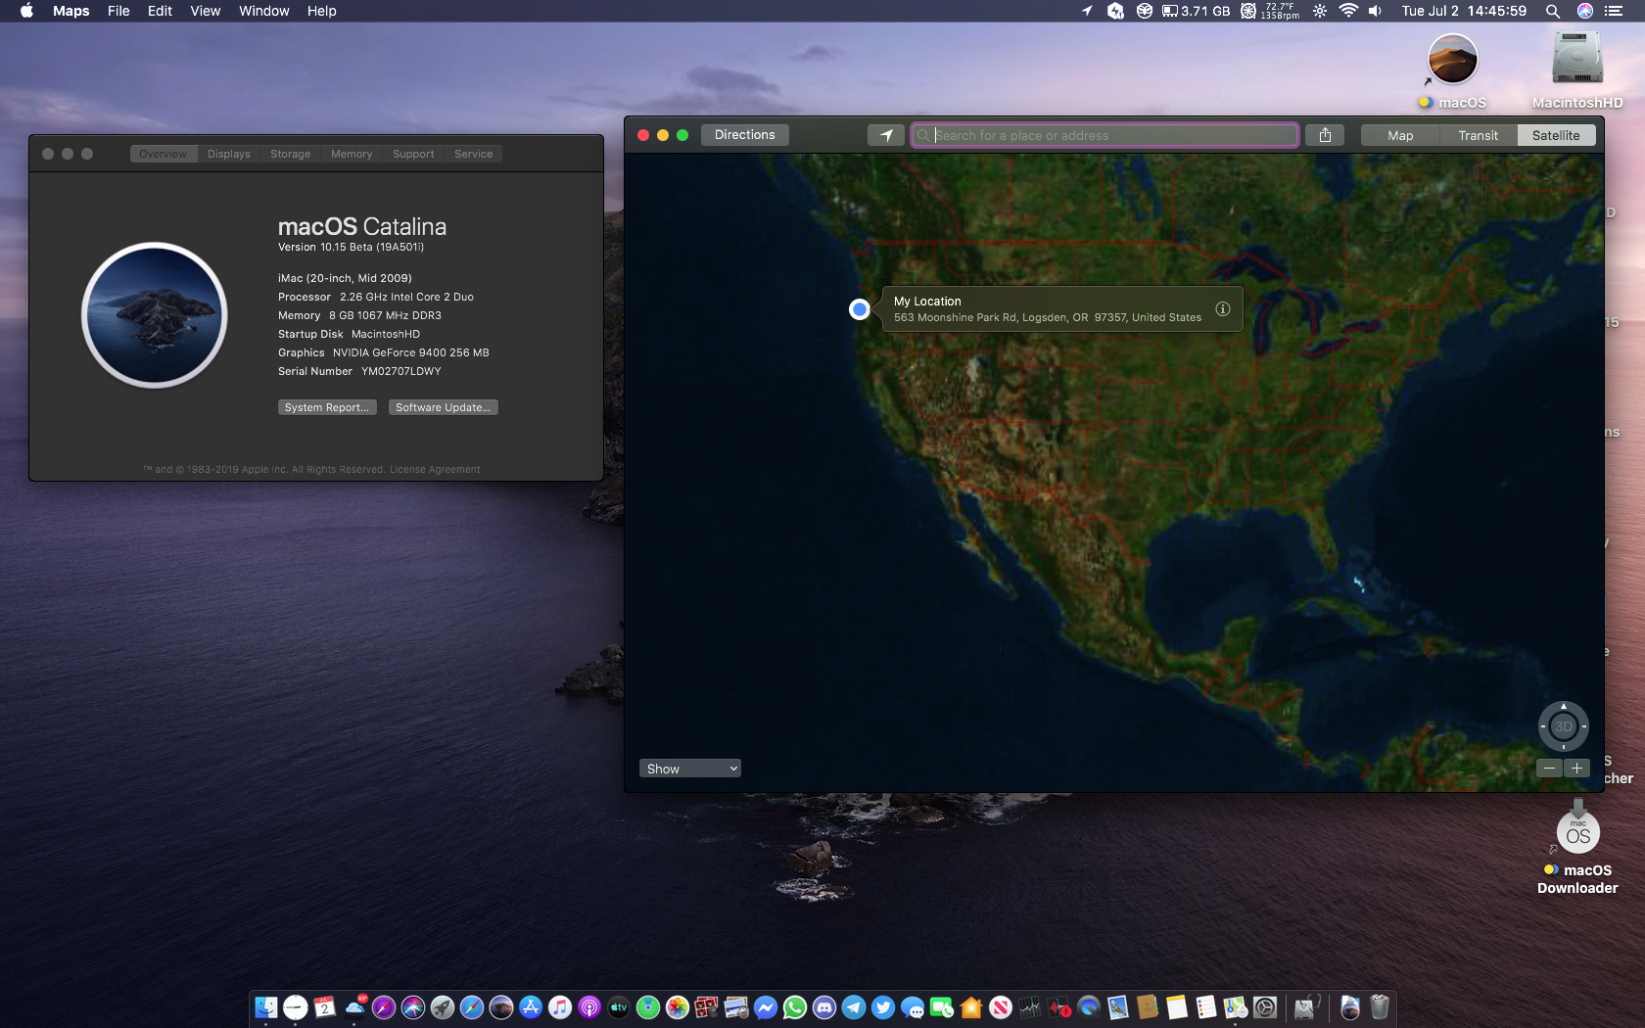Open the Home app from the Dock
The height and width of the screenshot is (1028, 1645).
pyautogui.click(x=971, y=1006)
